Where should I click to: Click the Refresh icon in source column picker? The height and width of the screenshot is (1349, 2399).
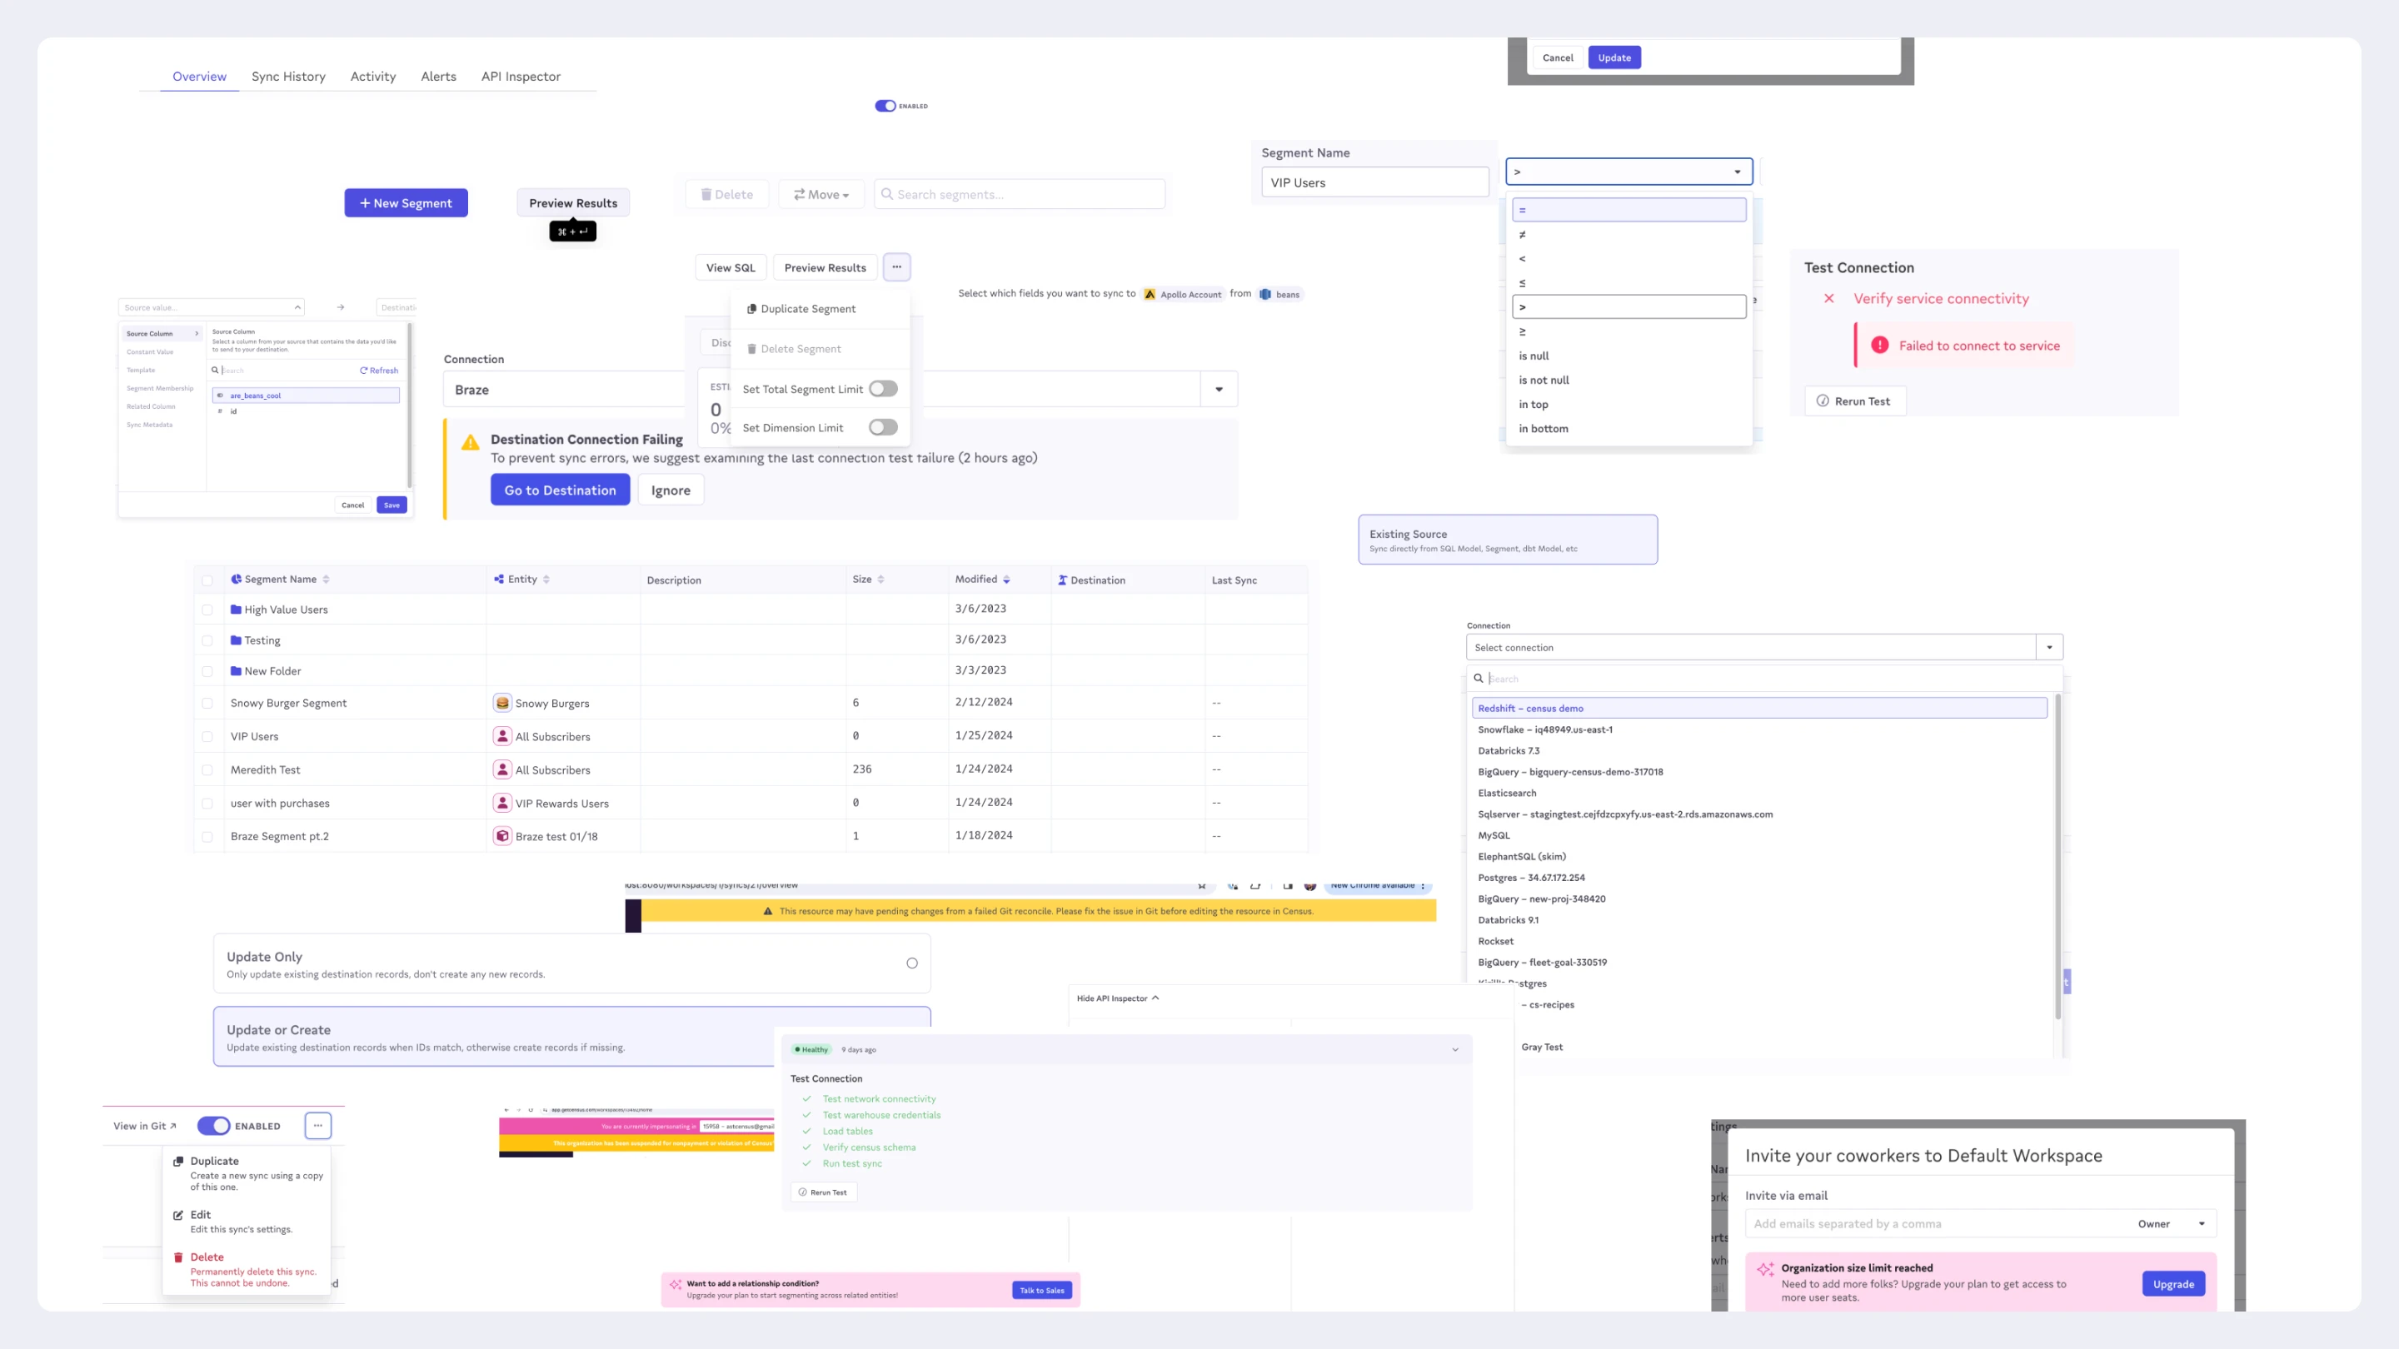[364, 371]
